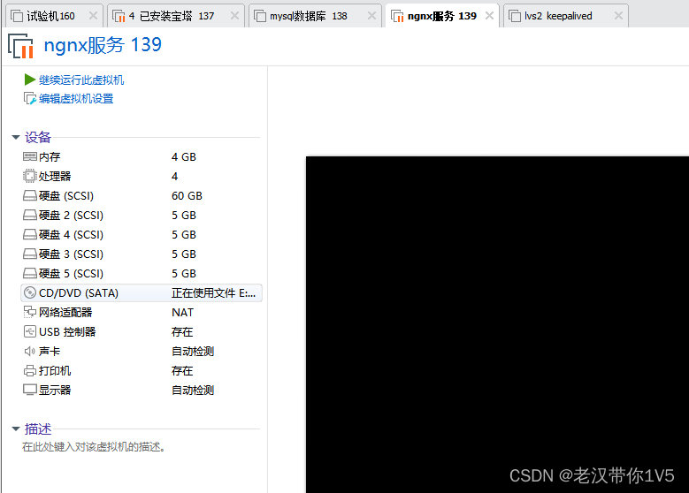Select the 硬盘 2 (SCSI) row label

click(x=71, y=215)
